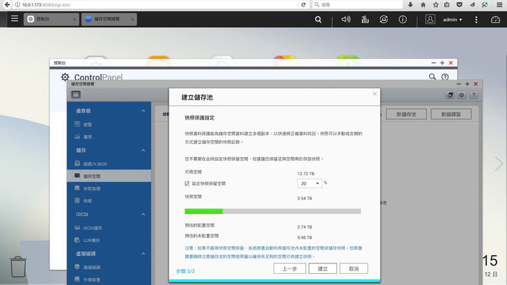
Task: Click the 建立 button to create pool
Action: (322, 268)
